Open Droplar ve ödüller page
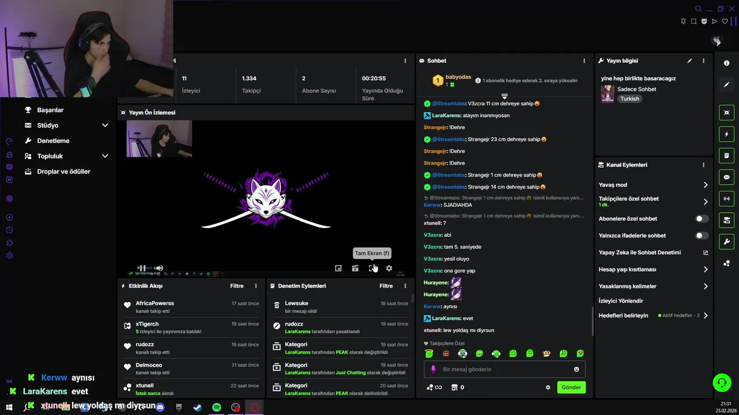The image size is (739, 415). (x=64, y=172)
